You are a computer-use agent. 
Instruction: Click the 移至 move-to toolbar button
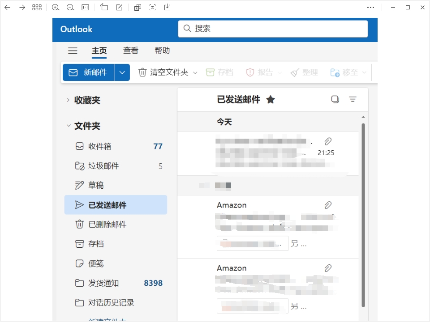(344, 72)
